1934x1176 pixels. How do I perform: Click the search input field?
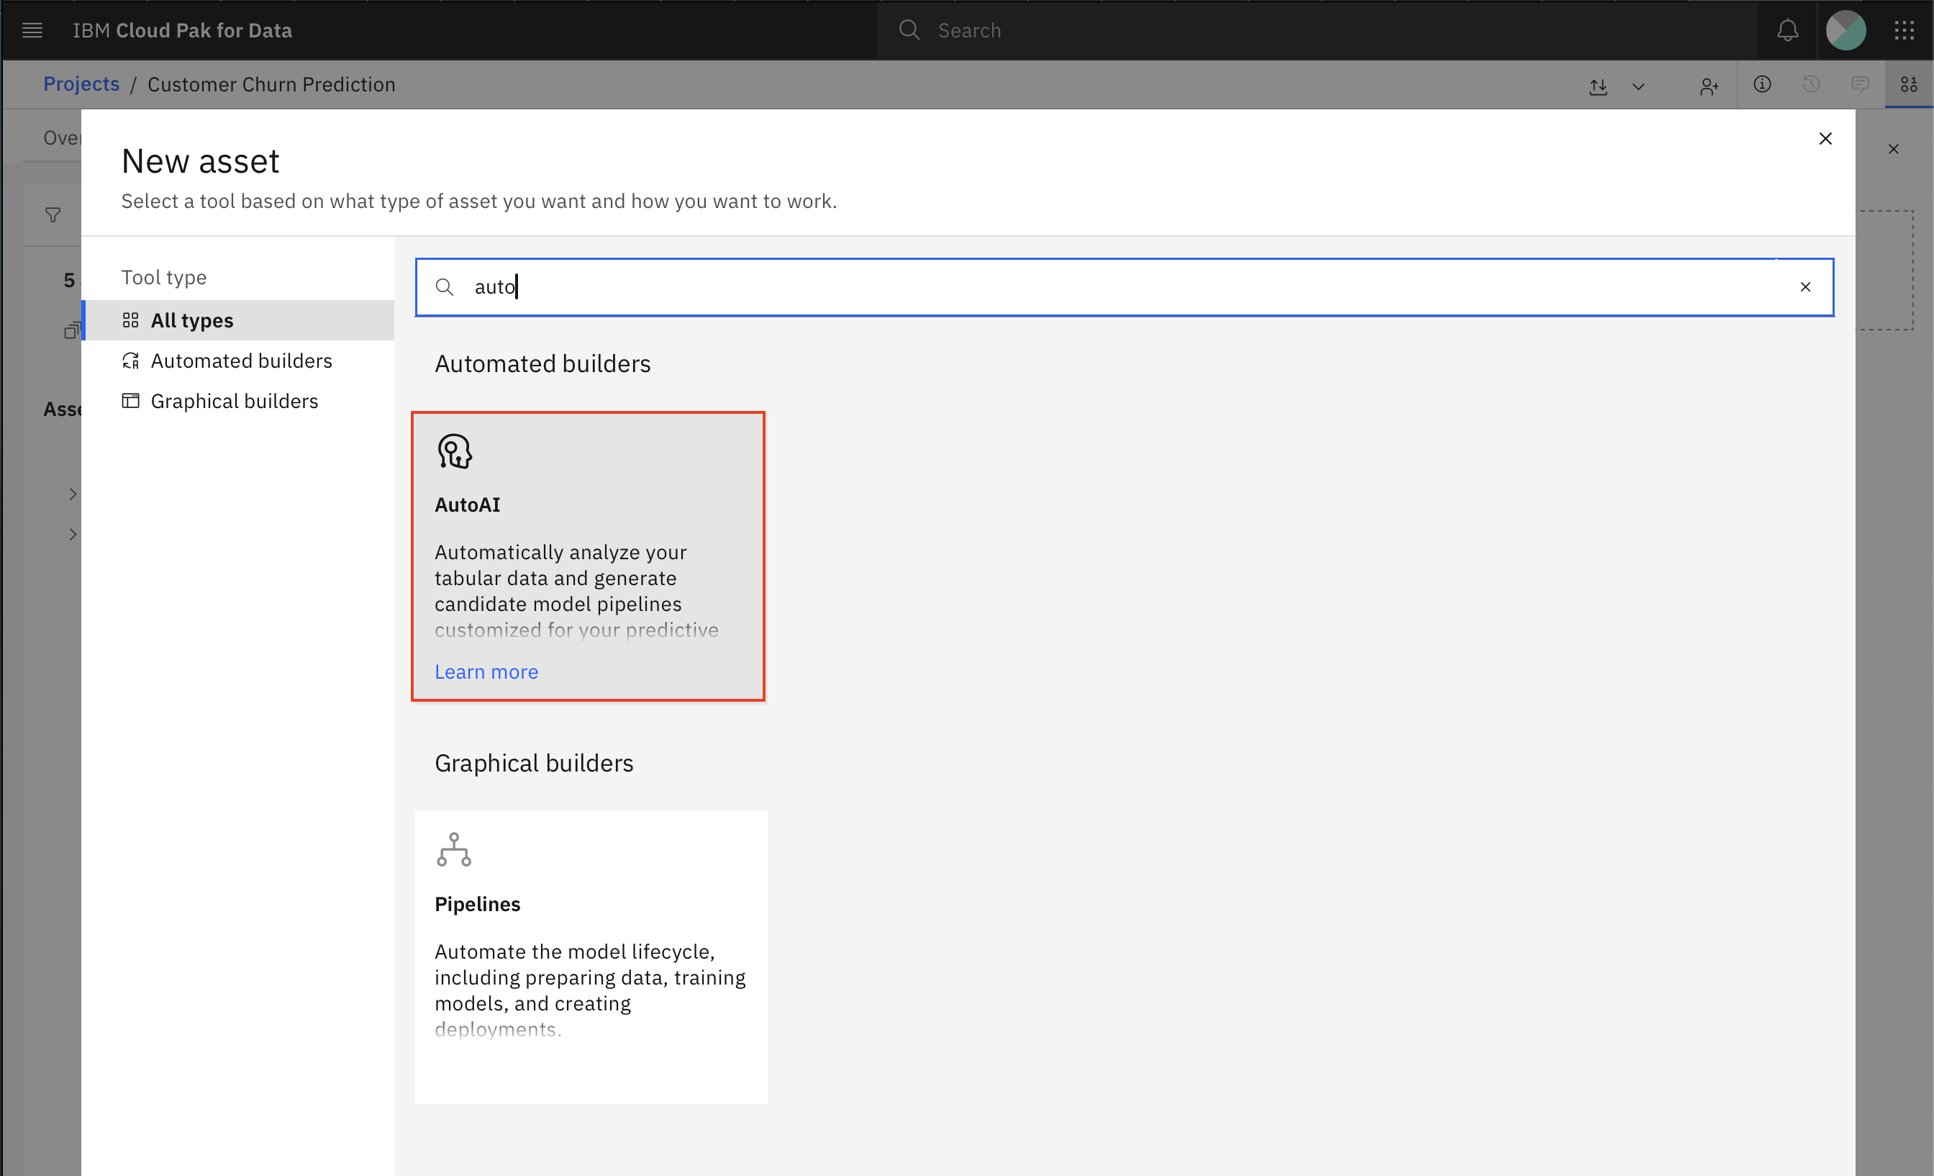click(x=1123, y=286)
